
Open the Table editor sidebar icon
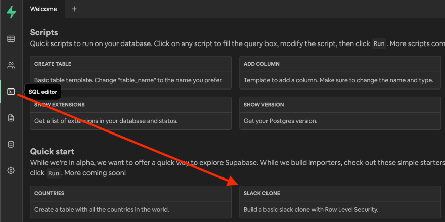[11, 39]
